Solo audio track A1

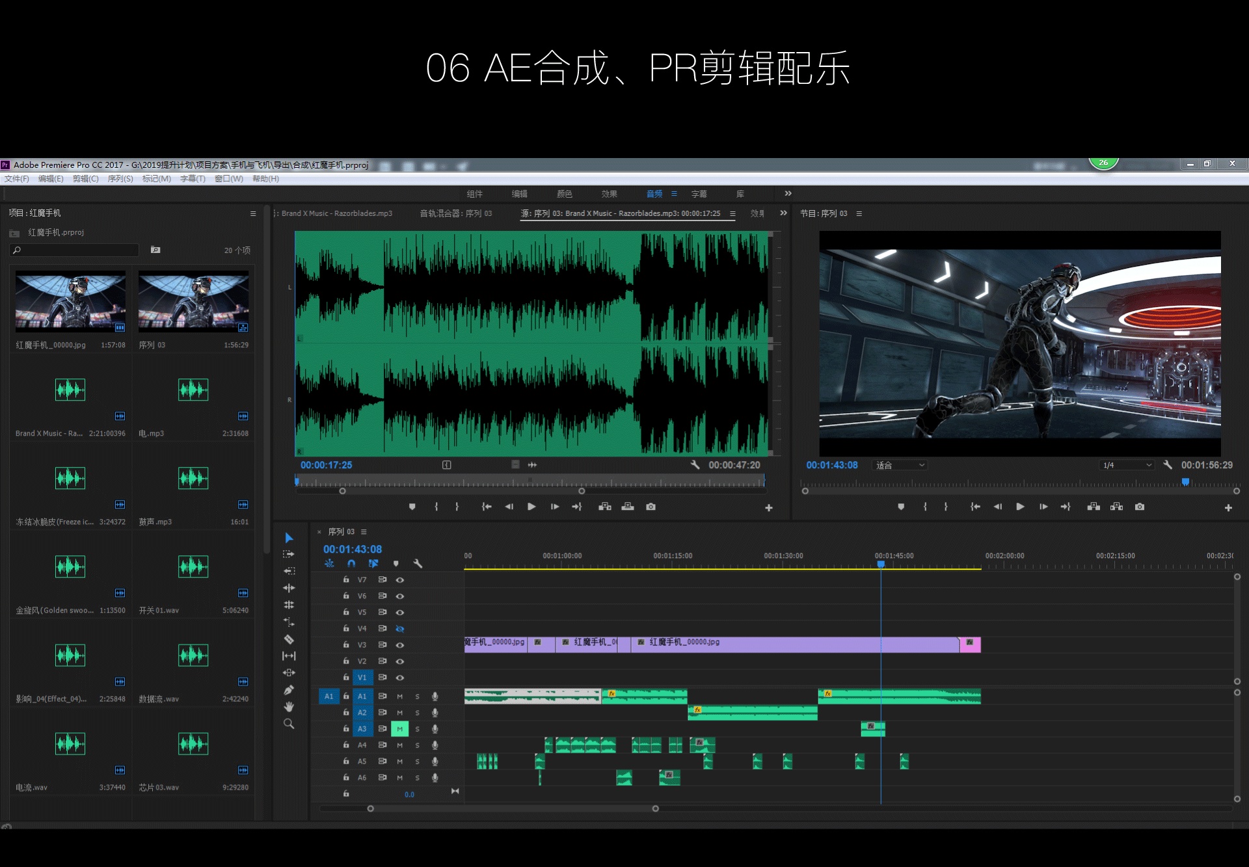pyautogui.click(x=418, y=697)
